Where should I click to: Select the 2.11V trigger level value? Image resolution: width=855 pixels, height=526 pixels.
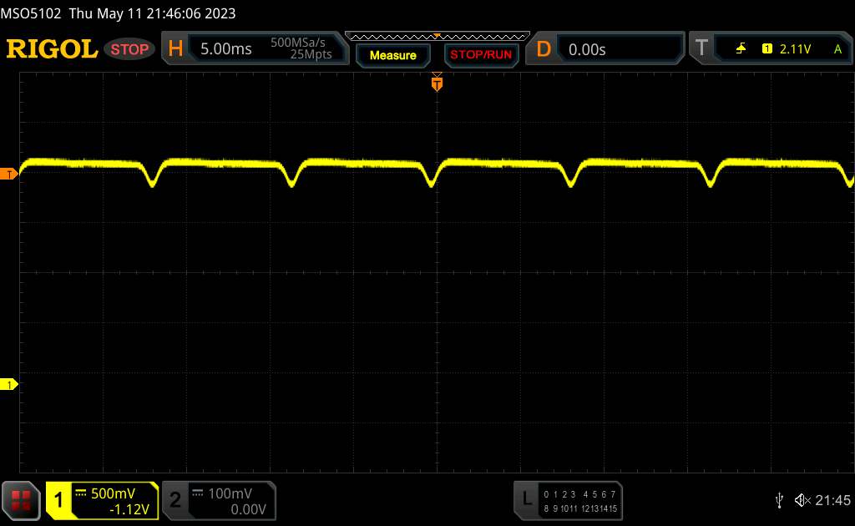[796, 49]
